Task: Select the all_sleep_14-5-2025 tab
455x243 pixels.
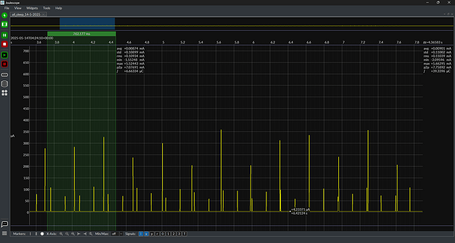Action: (26, 14)
